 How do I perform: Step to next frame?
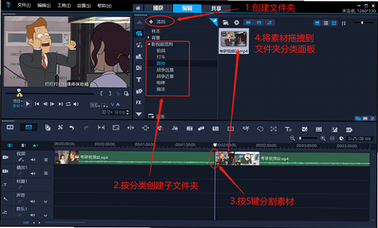52,104
